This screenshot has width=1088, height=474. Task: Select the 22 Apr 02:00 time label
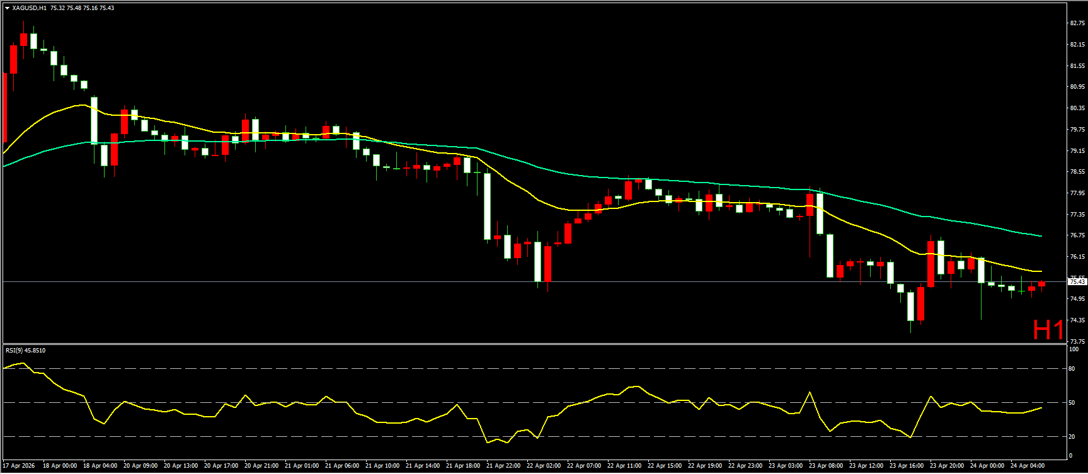(x=544, y=466)
